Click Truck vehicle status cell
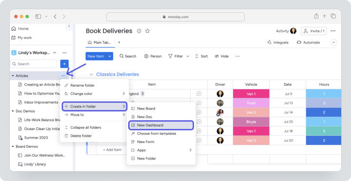Screen dimensions: 351x181 coord(251,103)
